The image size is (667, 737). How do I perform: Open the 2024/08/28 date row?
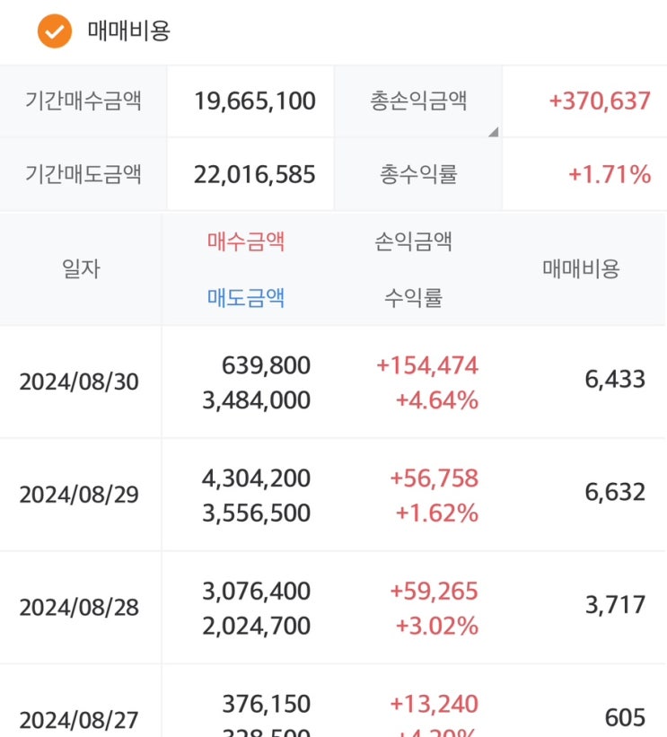click(x=79, y=608)
